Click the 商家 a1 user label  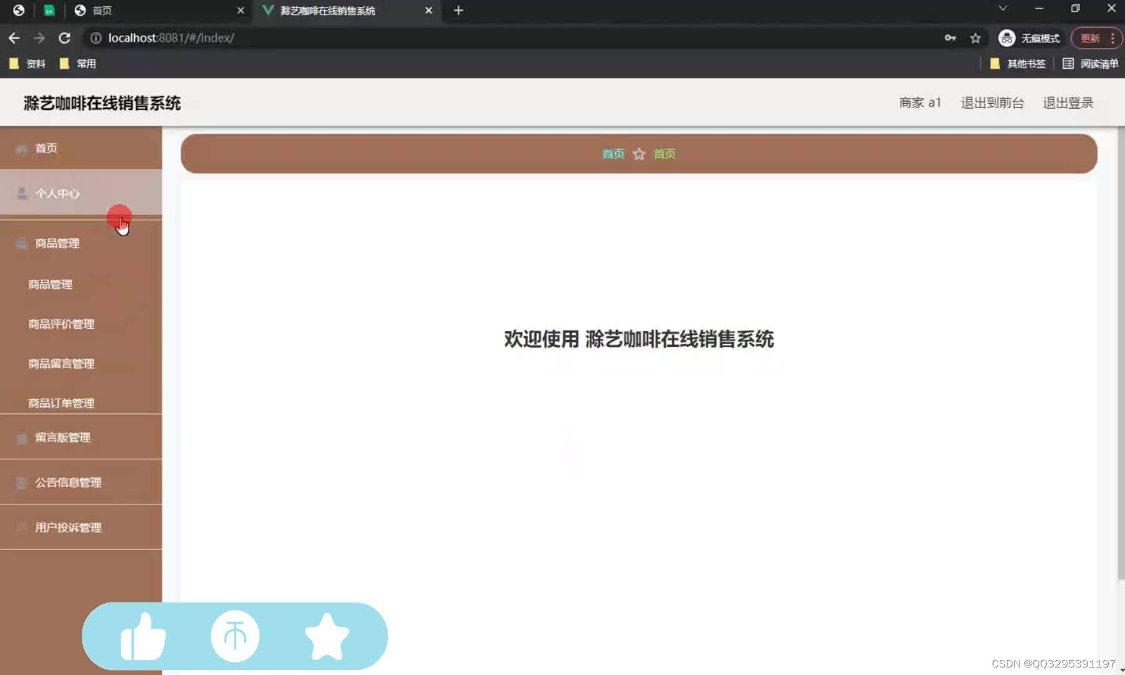920,103
